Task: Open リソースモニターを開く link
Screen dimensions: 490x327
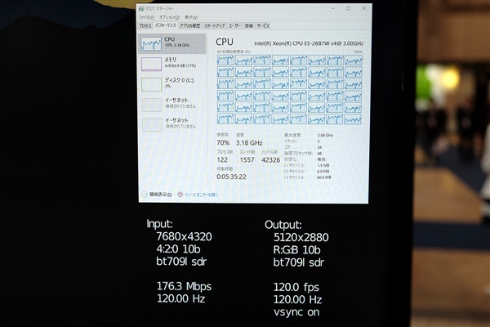Action: point(201,195)
